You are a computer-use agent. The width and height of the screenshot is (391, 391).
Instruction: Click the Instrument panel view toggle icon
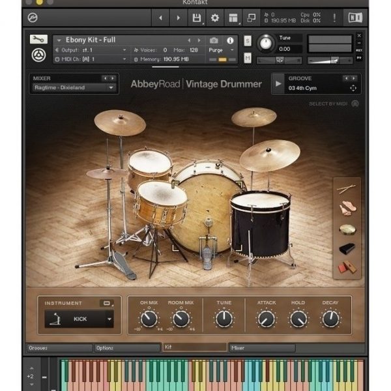[107, 303]
